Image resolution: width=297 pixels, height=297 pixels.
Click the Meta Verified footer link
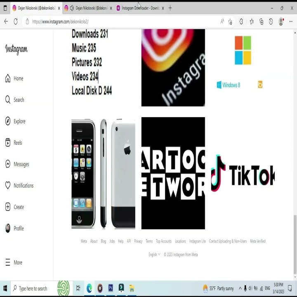click(258, 241)
